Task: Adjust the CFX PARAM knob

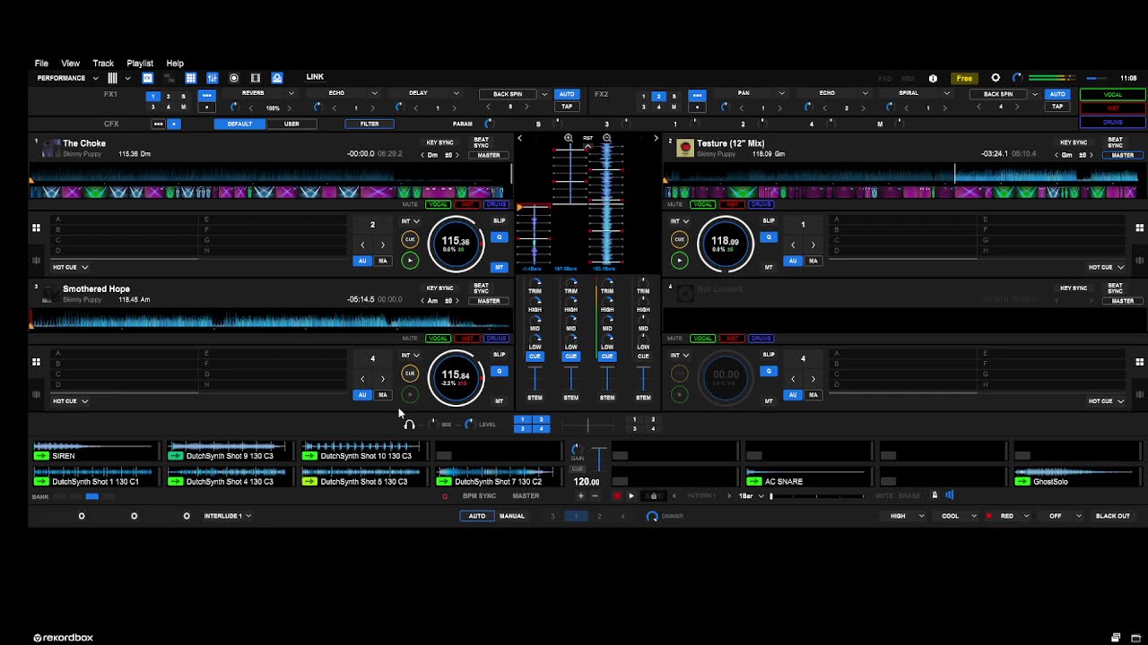Action: click(x=488, y=124)
